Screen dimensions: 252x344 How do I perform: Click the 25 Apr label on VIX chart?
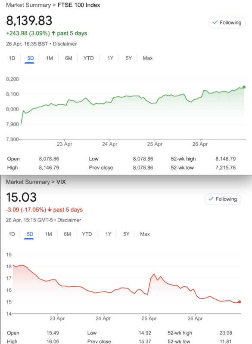[149, 318]
